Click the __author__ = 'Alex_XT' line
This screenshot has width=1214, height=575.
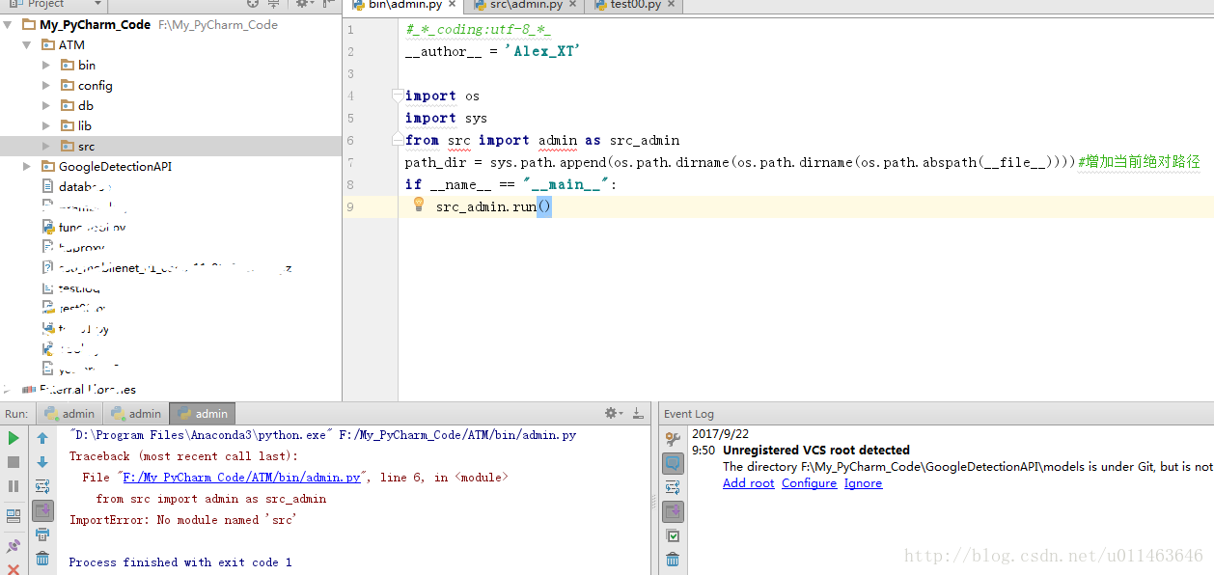pos(492,51)
